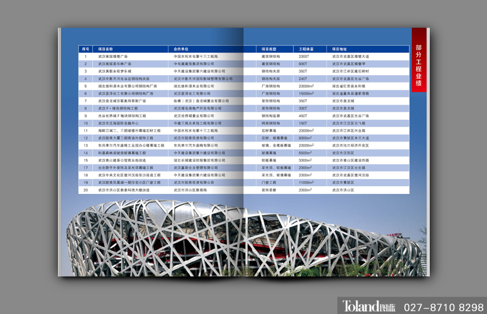Click the 项目类型 column header
This screenshot has height=314, width=487.
pyautogui.click(x=269, y=49)
